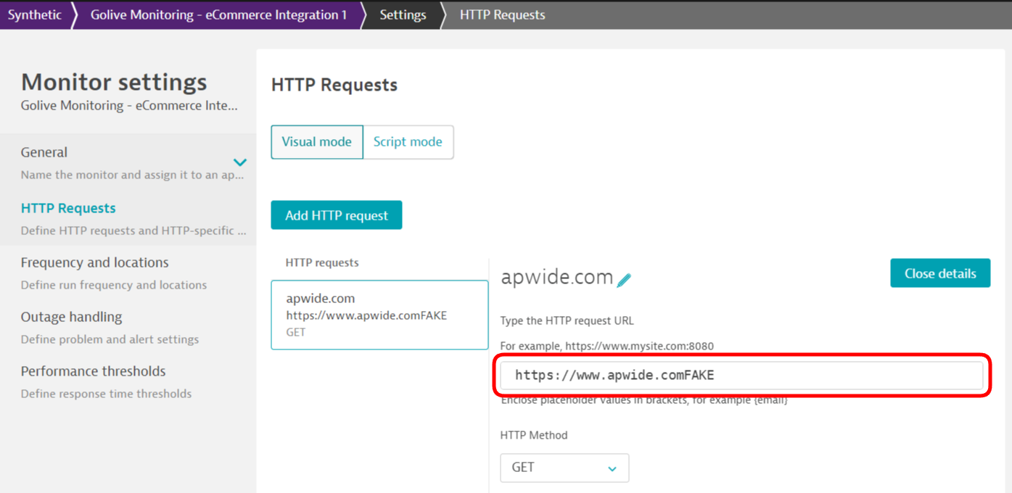Focus the HTTP request URL field
Image resolution: width=1012 pixels, height=493 pixels.
(x=741, y=375)
